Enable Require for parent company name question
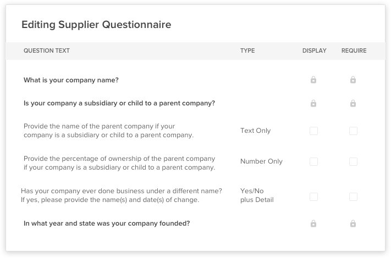 tap(353, 131)
